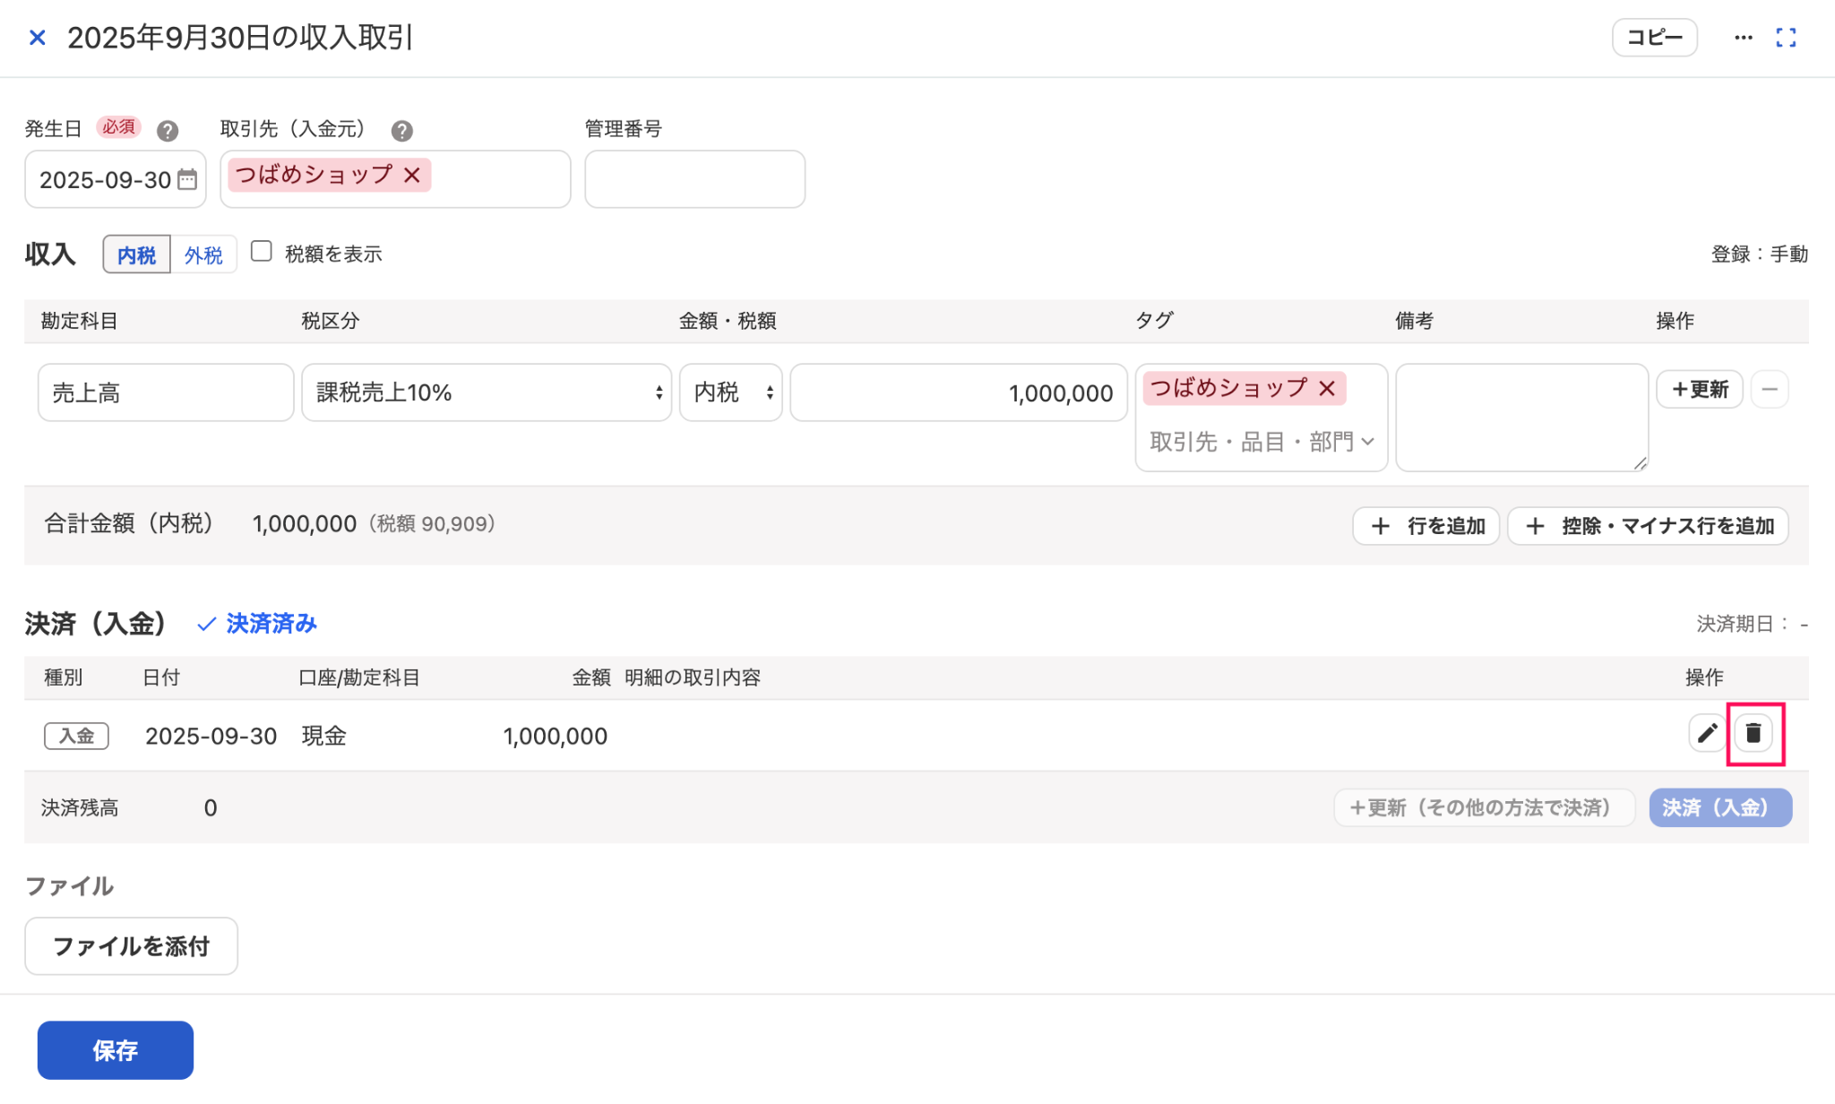The width and height of the screenshot is (1835, 1104).
Task: Click the 入金 badge in settlement row
Action: point(76,736)
